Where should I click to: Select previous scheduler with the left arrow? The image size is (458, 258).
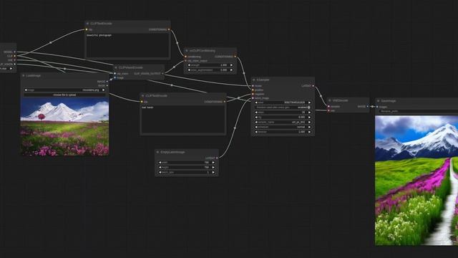[x=256, y=127]
